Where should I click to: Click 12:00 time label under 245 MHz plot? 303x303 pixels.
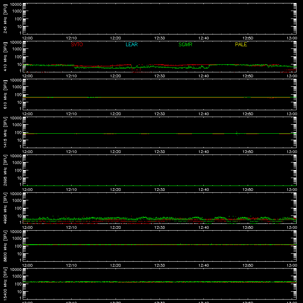tap(27, 38)
